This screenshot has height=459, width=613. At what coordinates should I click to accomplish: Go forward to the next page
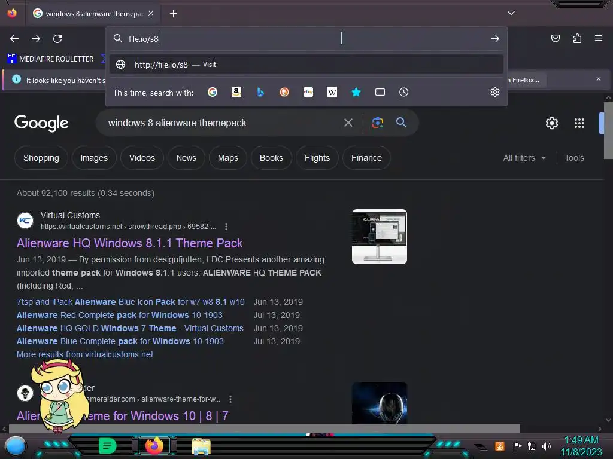[x=36, y=39]
